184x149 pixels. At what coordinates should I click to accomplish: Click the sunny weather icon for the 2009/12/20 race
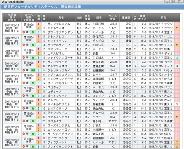pos(23,134)
